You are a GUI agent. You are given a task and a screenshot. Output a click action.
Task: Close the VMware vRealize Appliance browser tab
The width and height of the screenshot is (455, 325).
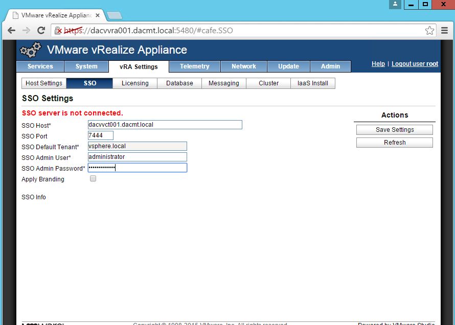[x=98, y=15]
